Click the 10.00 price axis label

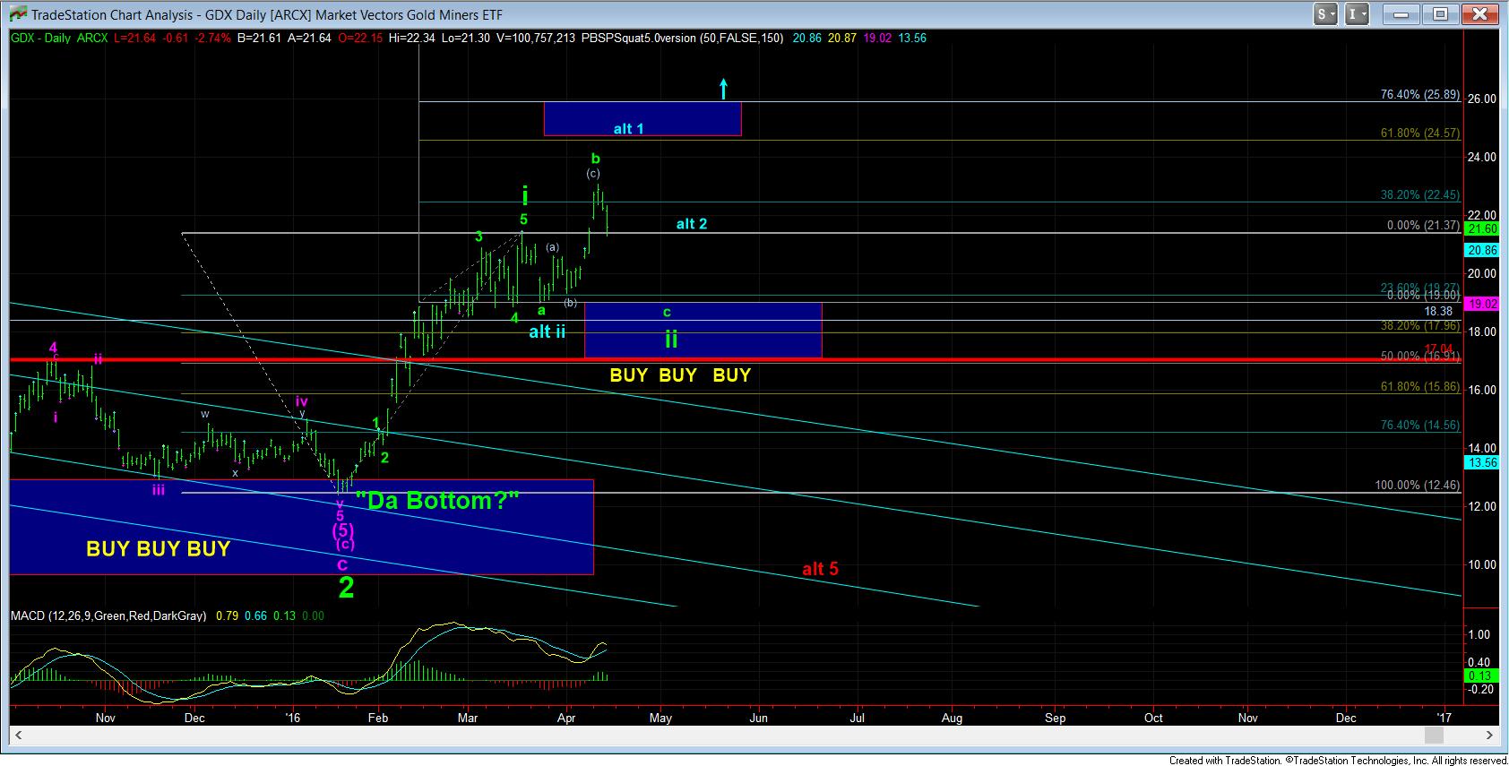(x=1483, y=564)
